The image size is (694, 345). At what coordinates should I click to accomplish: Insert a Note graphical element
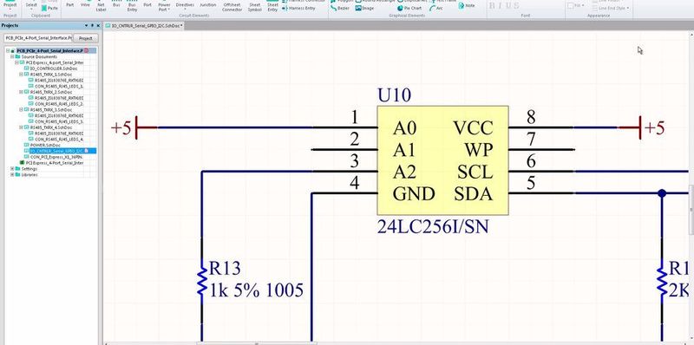point(467,6)
